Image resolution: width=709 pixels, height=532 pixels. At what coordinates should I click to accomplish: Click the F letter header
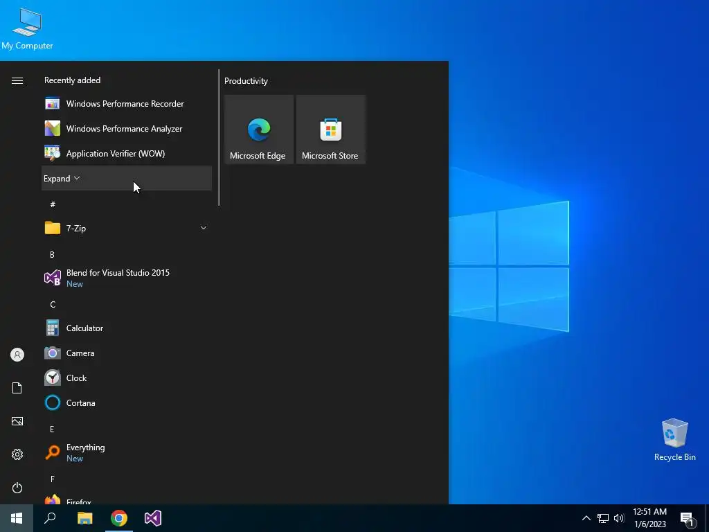coord(53,479)
